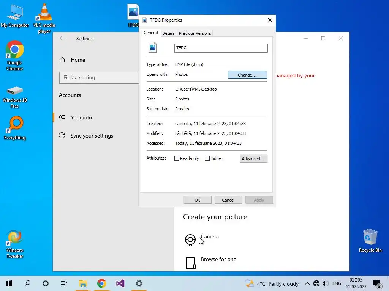This screenshot has height=291, width=389.
Task: Switch to Settings gear on taskbar
Action: (x=139, y=283)
